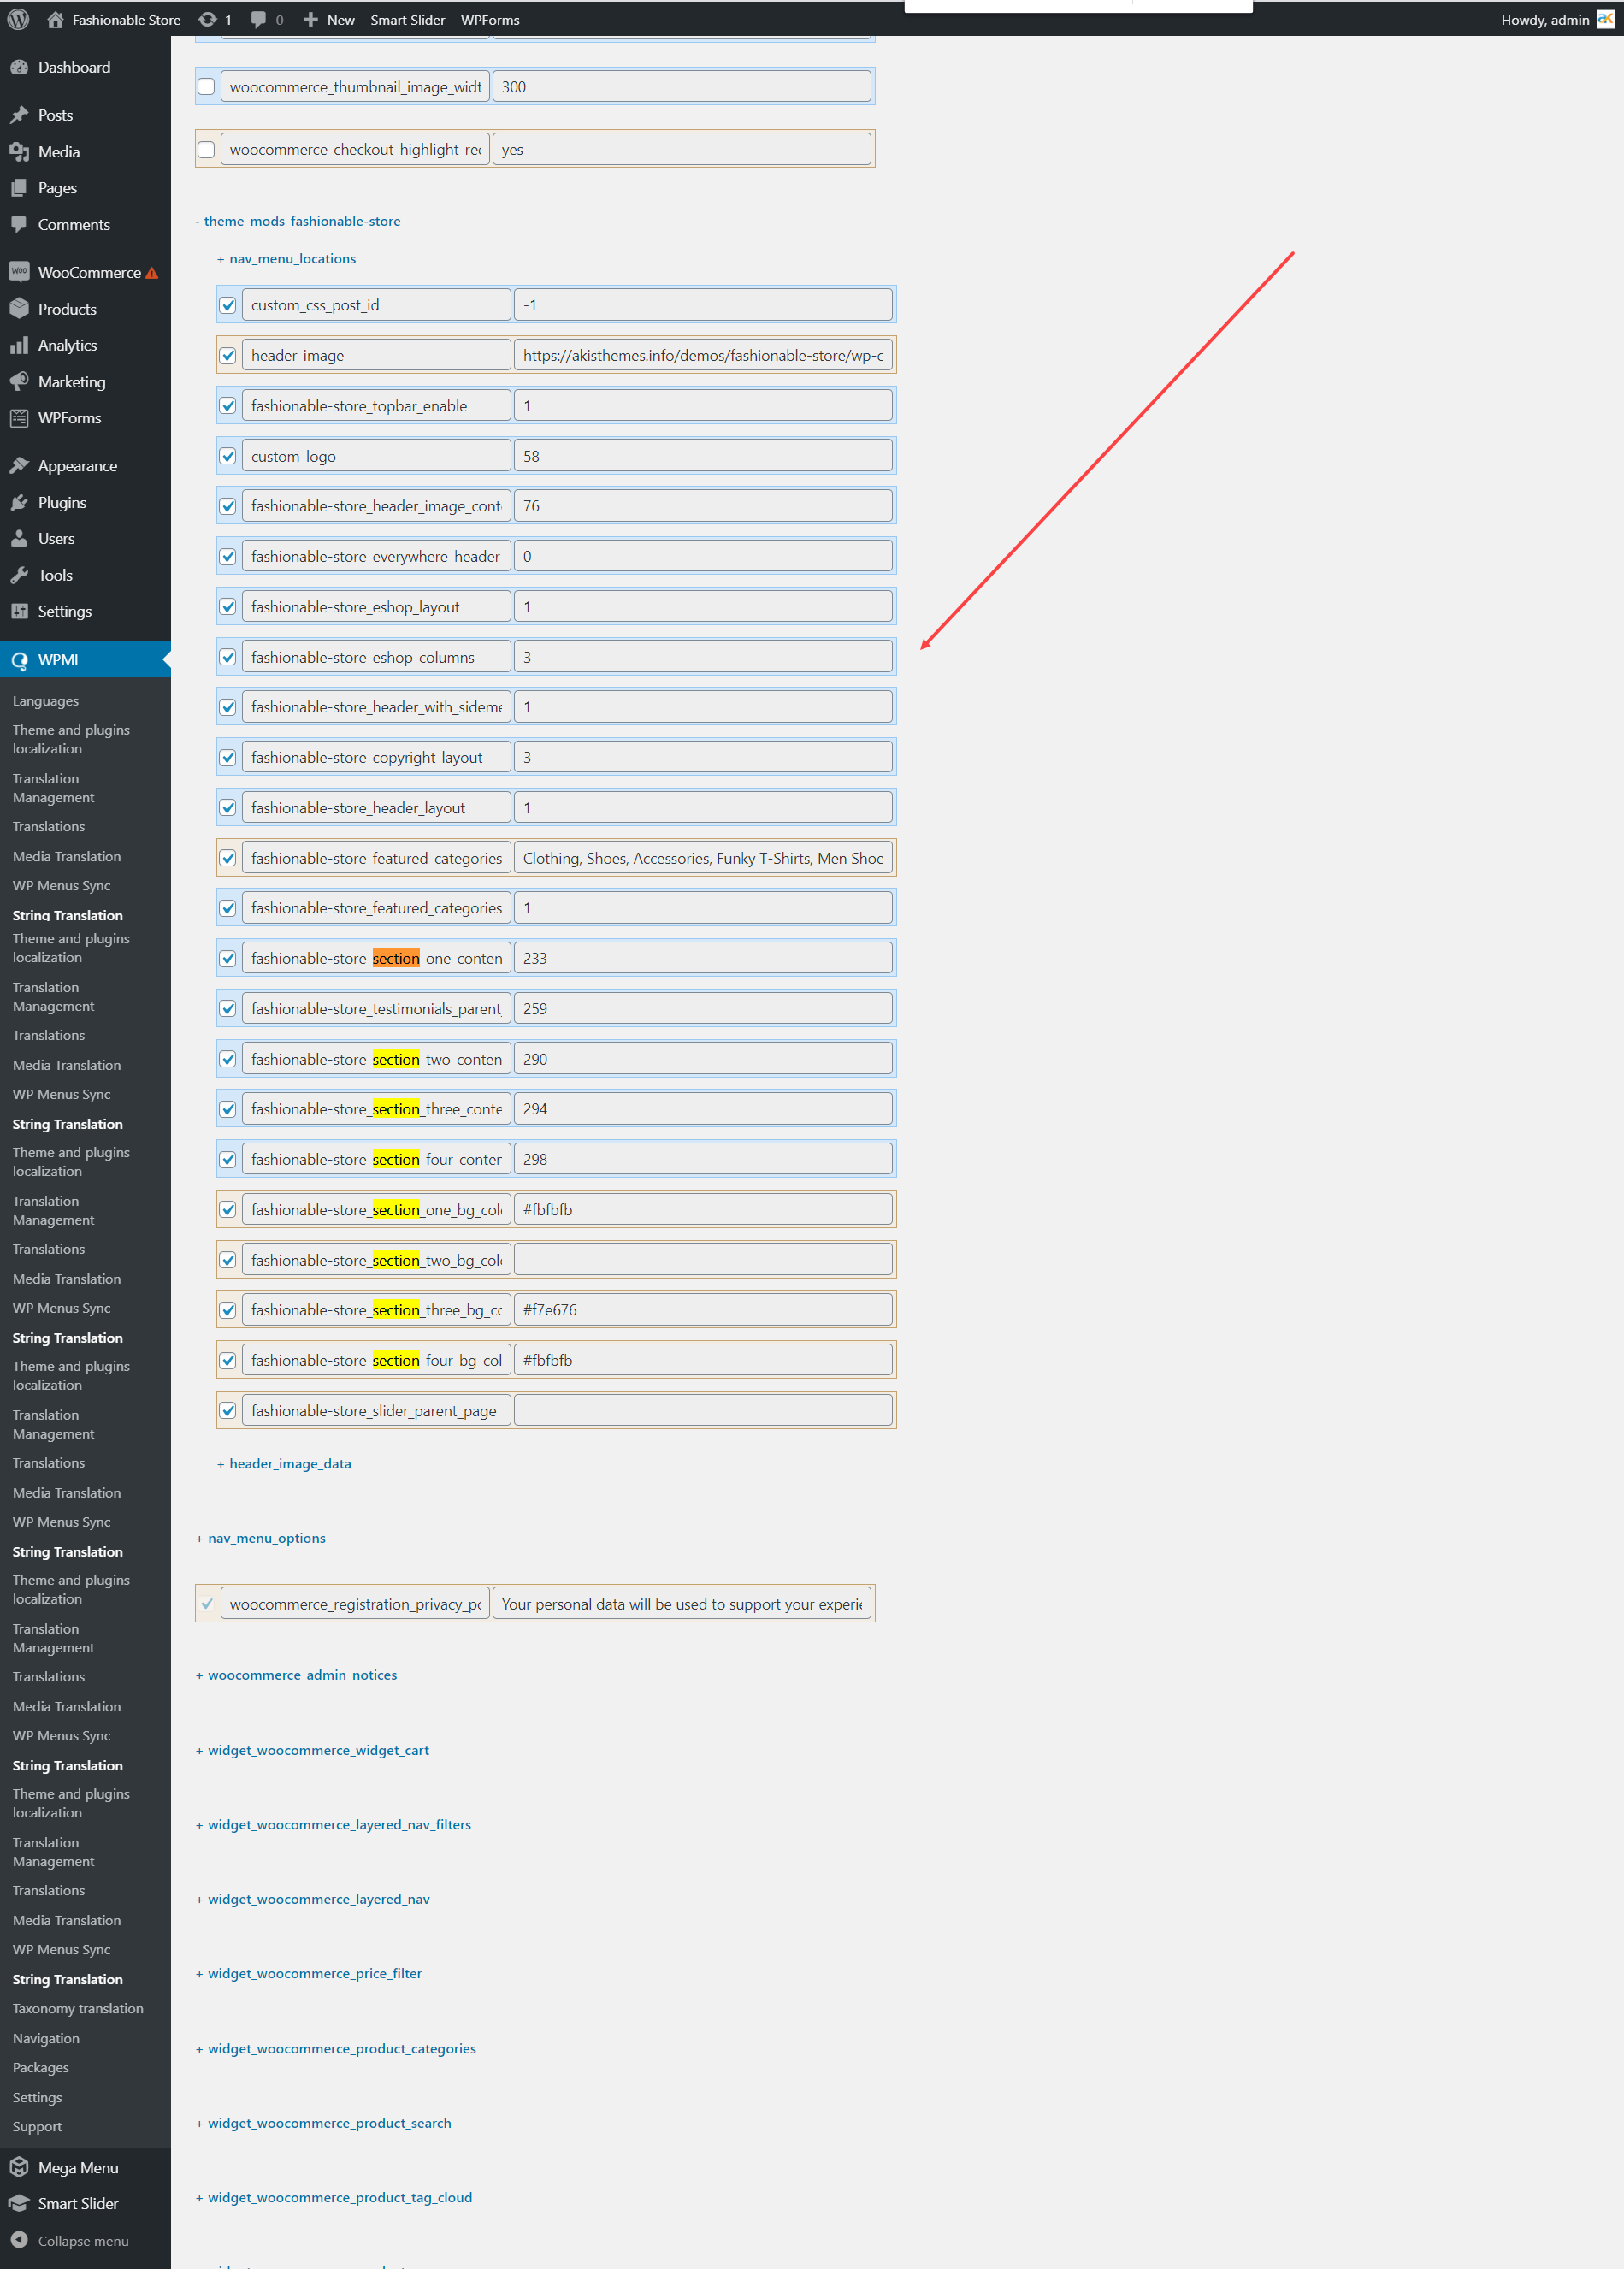Click the Plugins plug icon
The height and width of the screenshot is (2269, 1624).
pos(19,502)
